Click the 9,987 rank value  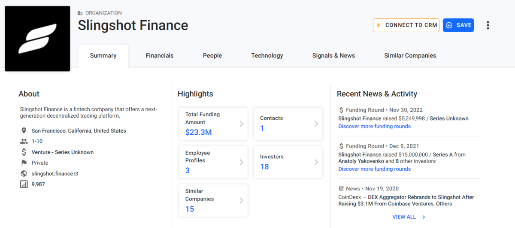point(38,184)
